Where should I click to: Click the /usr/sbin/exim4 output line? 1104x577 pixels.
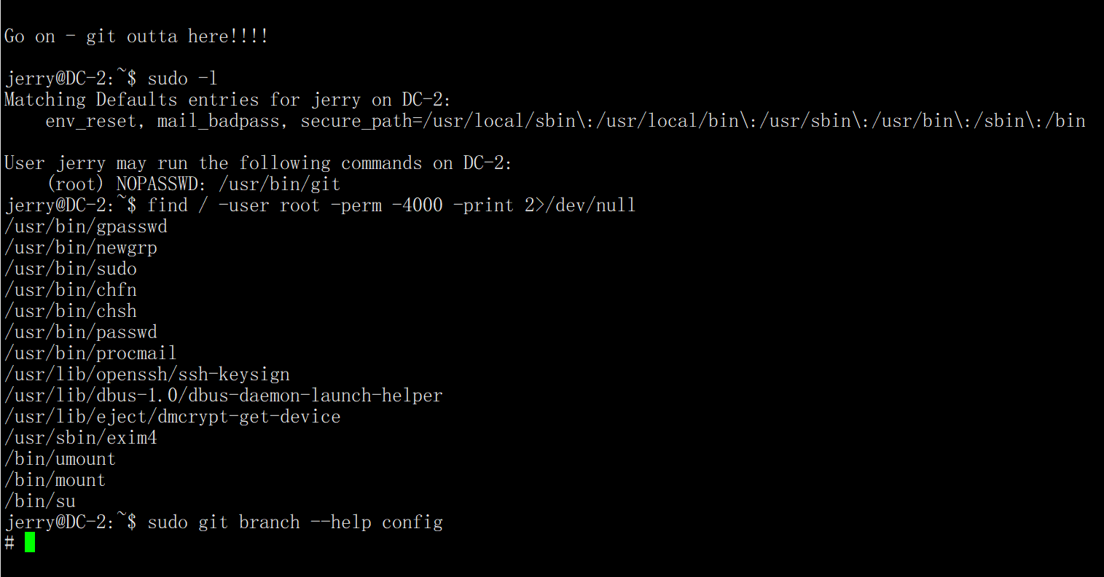coord(81,438)
